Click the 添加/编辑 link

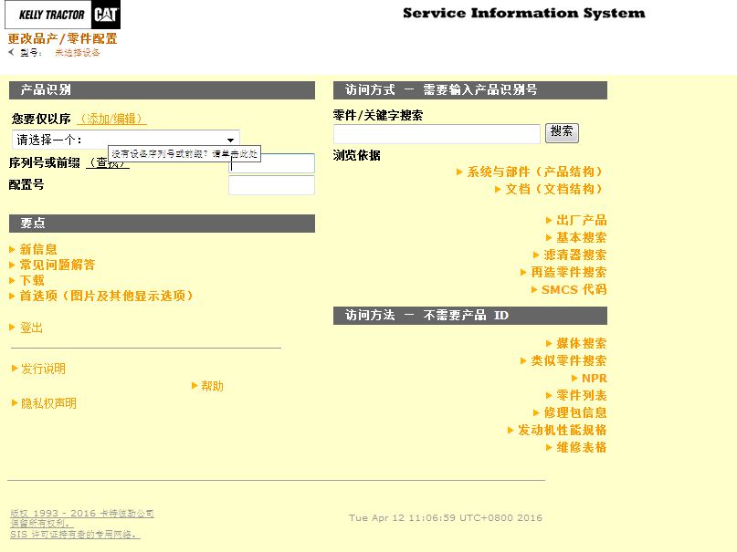[x=112, y=119]
